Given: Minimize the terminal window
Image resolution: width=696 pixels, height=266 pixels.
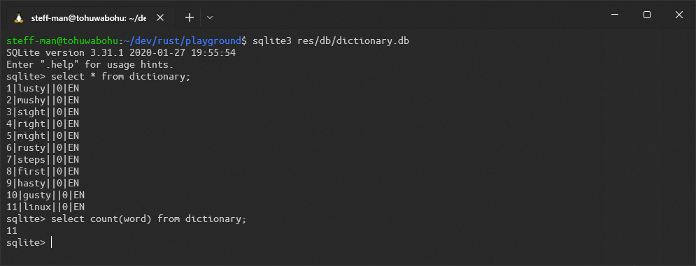Looking at the screenshot, I should click(x=615, y=15).
